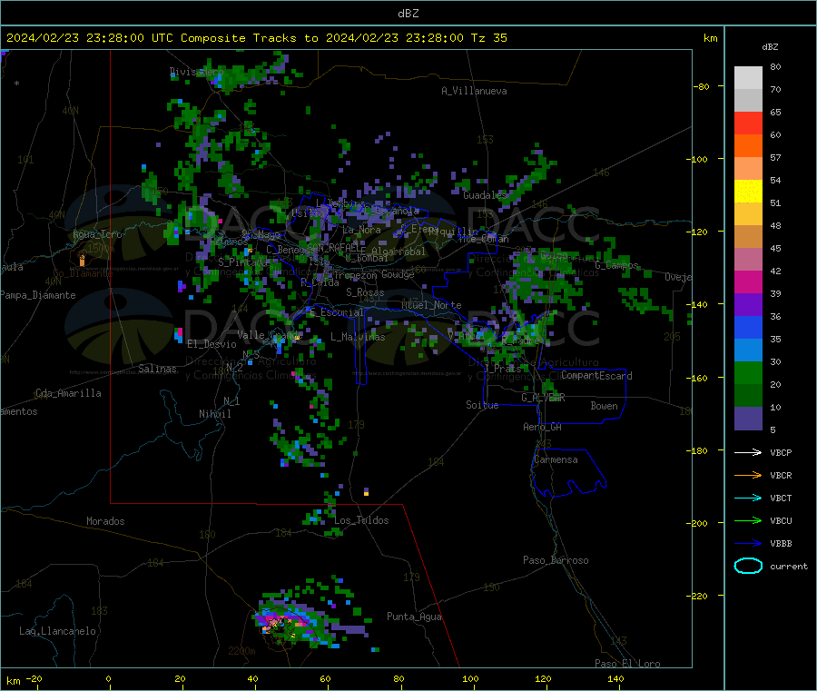
Task: Click the E_Escorial map label
Action: point(336,312)
